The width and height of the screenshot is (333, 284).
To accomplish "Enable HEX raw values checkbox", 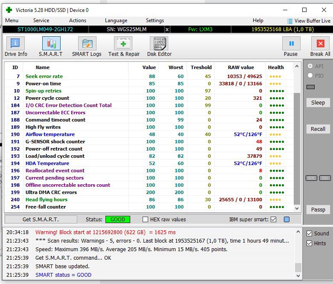I will coord(145,219).
